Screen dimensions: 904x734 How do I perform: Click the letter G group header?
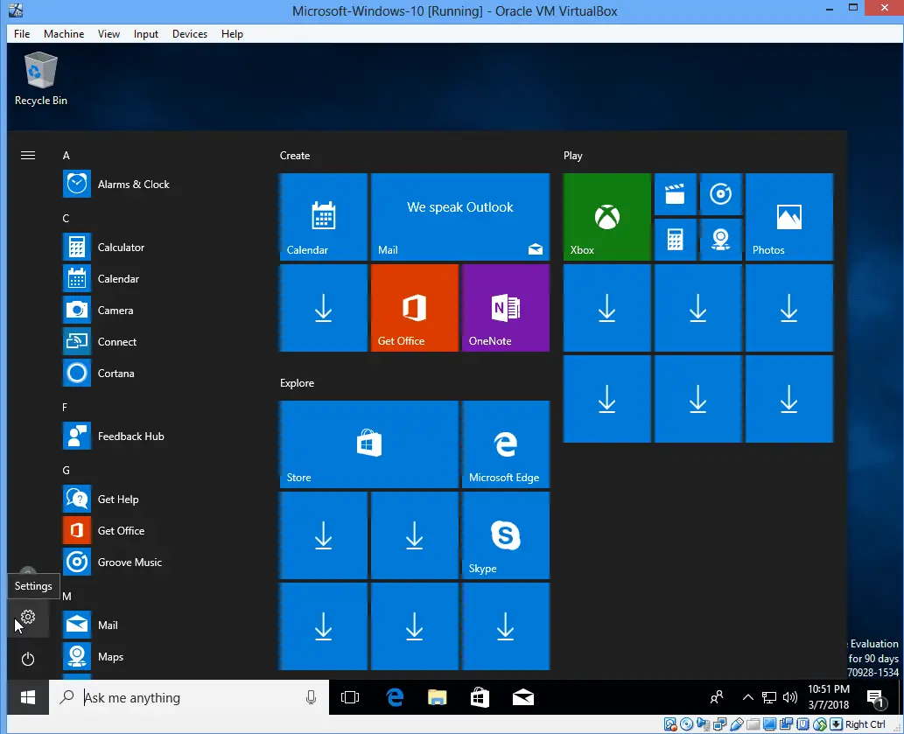pyautogui.click(x=67, y=470)
